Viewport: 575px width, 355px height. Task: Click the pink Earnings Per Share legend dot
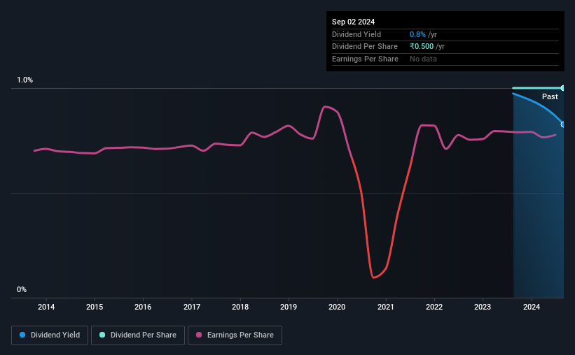pyautogui.click(x=199, y=335)
